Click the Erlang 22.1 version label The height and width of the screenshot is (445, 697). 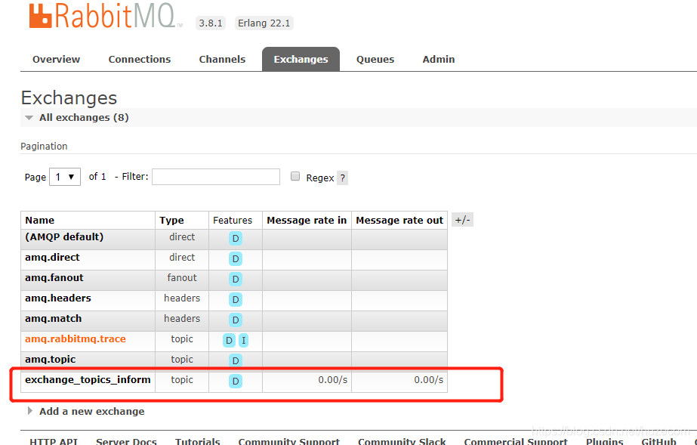click(x=264, y=23)
